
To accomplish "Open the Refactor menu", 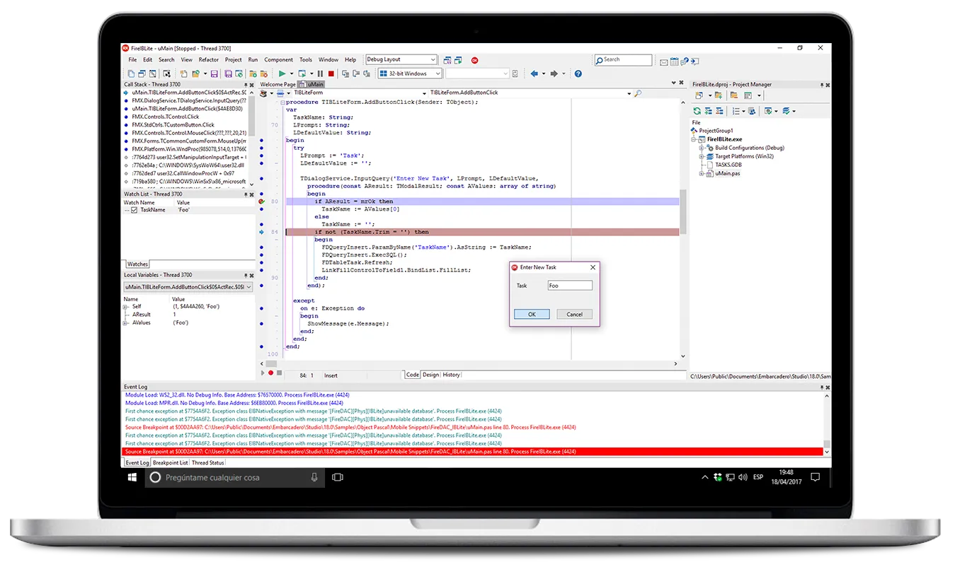I will click(209, 59).
